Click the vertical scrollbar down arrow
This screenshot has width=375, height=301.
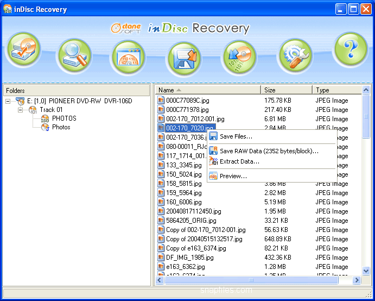(366, 271)
